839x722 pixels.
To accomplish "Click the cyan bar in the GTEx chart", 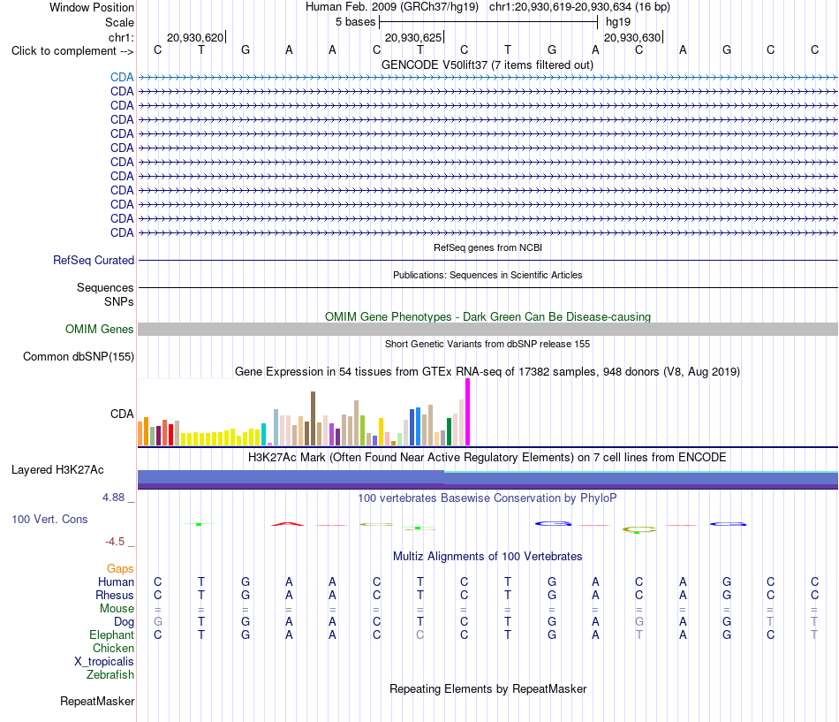I will click(x=264, y=435).
